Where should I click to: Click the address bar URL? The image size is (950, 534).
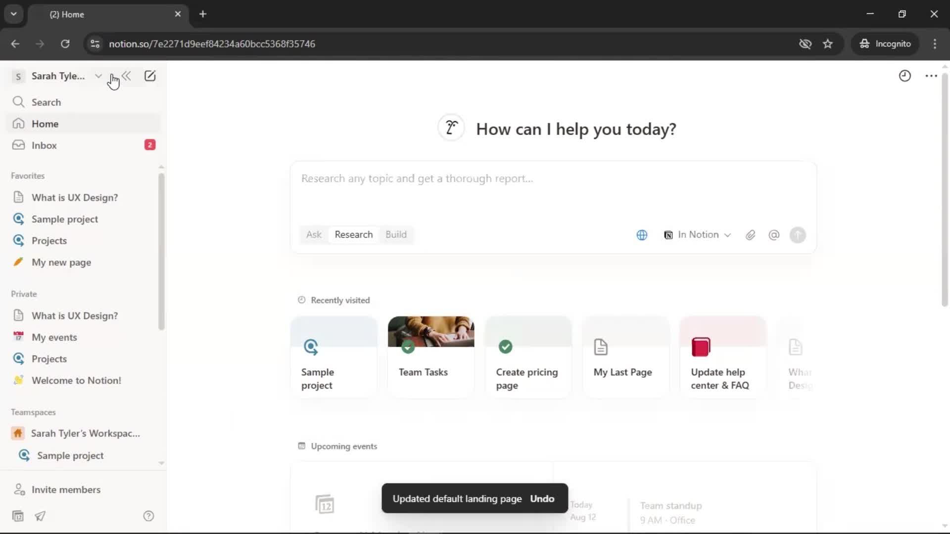click(212, 44)
